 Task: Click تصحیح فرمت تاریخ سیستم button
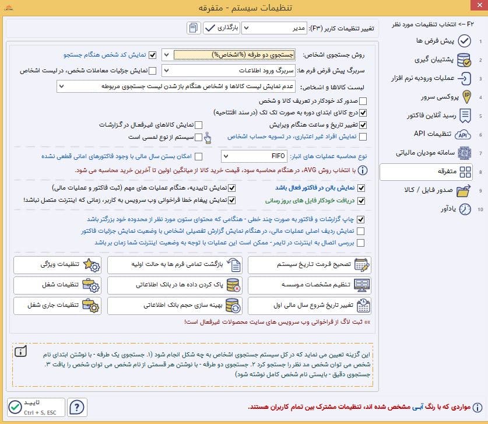310,265
